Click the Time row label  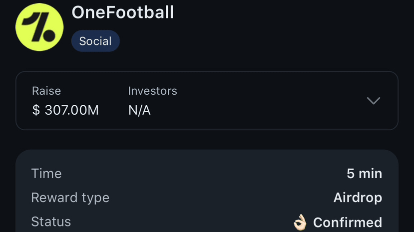[46, 174]
